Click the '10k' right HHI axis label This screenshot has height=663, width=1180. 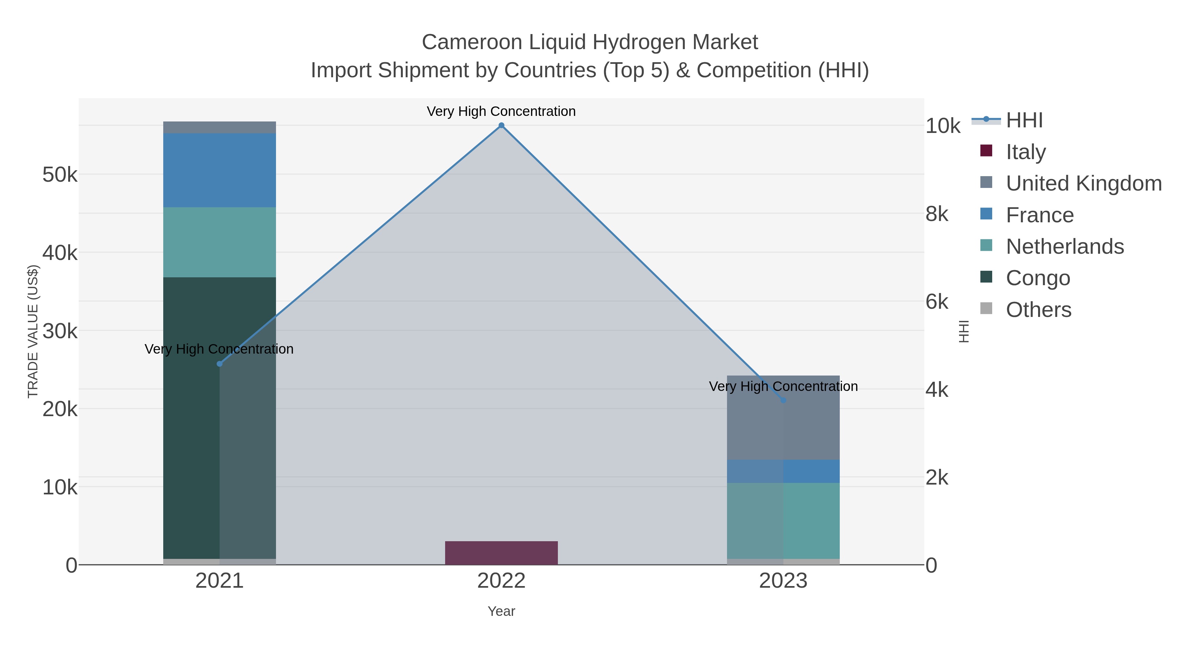(943, 126)
